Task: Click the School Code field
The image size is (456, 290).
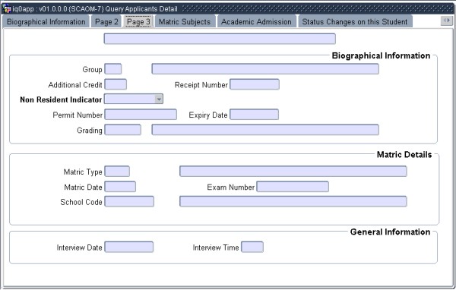Action: 129,201
